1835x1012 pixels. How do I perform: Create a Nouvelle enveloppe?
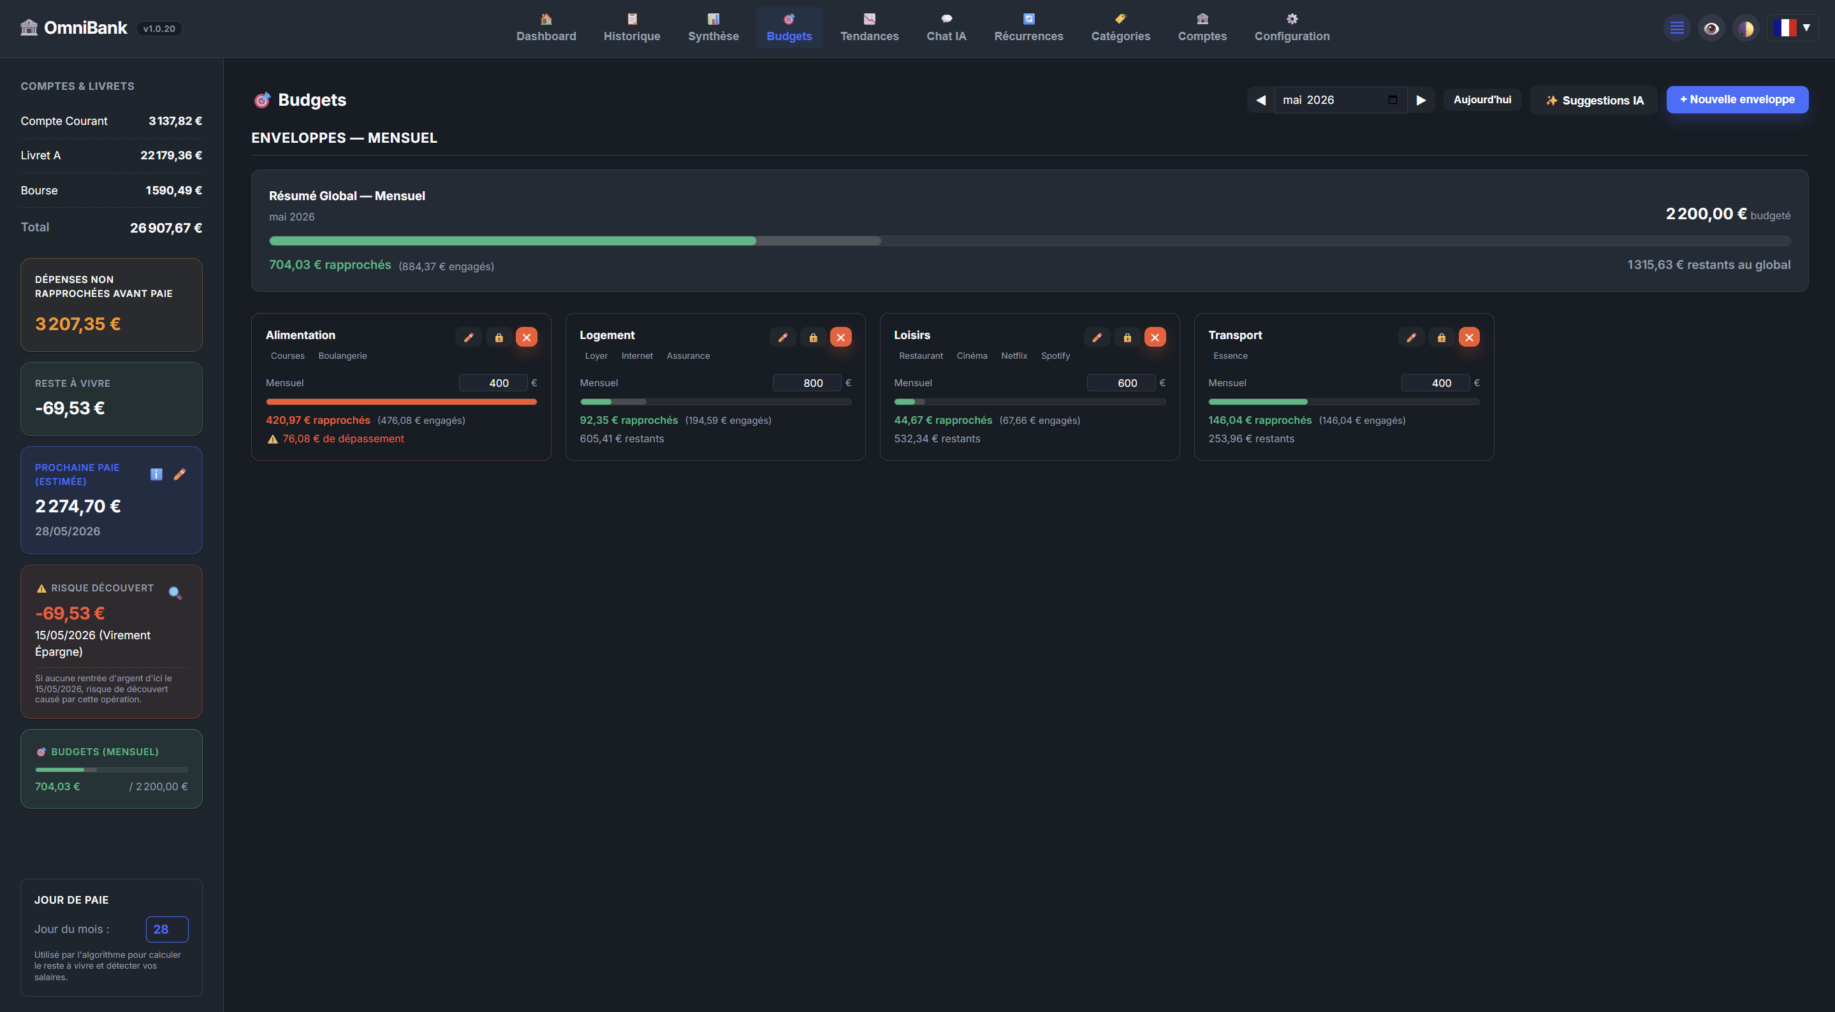point(1737,99)
